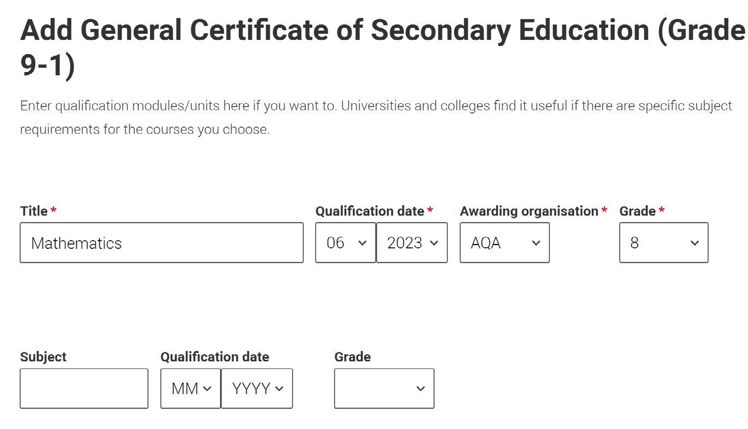Screen dimensions: 748x429
Task: Click the Awarding organisation label
Action: pos(529,211)
